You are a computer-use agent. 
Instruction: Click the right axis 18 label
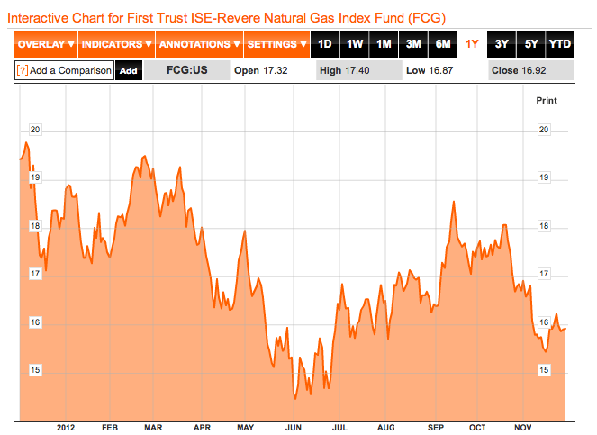544,226
